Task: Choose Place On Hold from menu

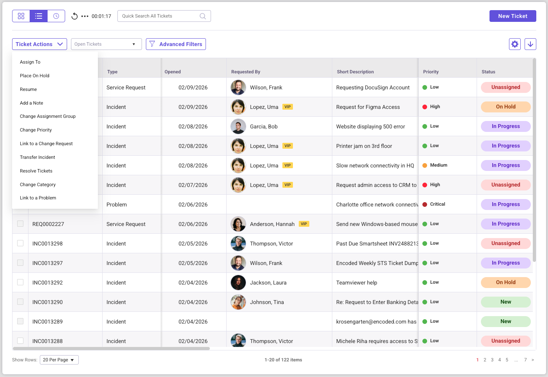Action: click(x=35, y=76)
